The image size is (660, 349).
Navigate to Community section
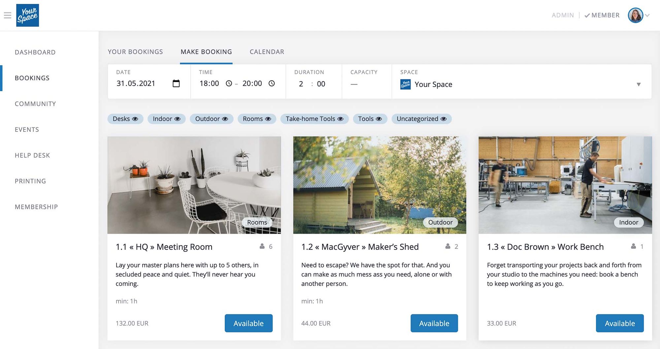click(35, 104)
